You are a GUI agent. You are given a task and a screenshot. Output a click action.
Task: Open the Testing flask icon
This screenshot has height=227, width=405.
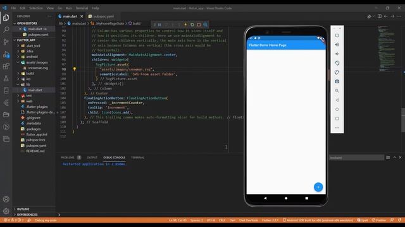pos(6,78)
